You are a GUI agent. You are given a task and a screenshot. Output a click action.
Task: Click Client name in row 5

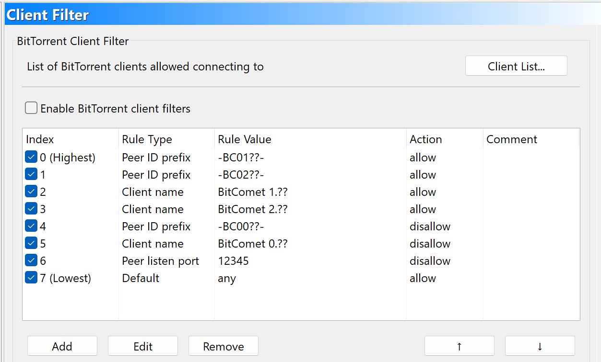[153, 244]
